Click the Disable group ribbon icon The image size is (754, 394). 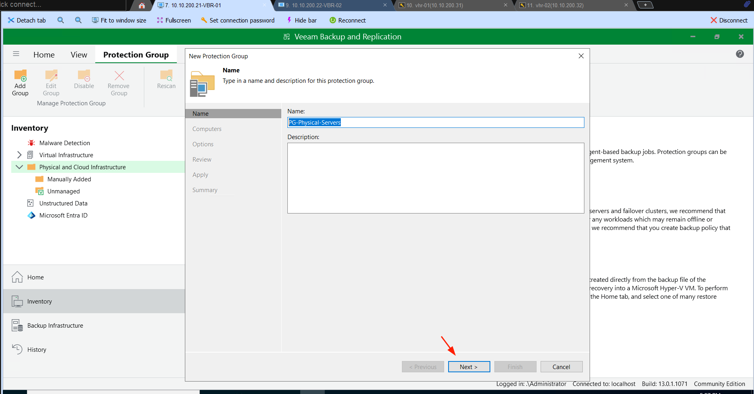tap(84, 76)
